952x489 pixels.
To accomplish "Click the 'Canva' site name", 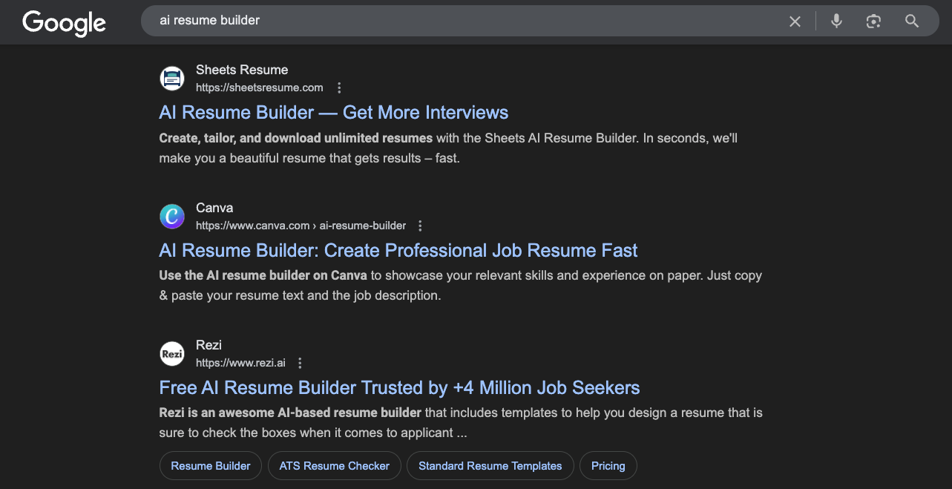I will coord(214,208).
